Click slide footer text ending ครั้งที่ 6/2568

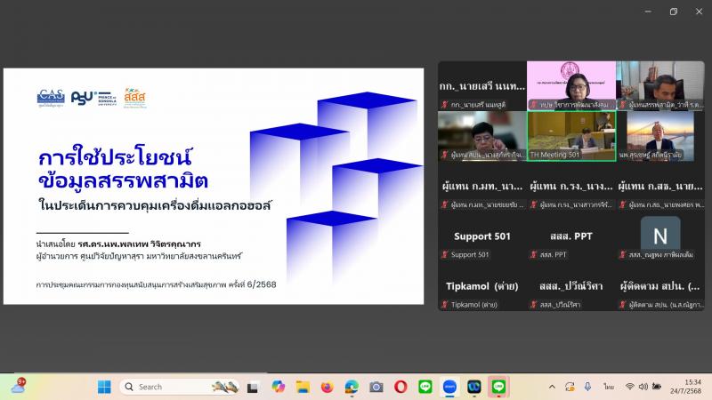click(x=157, y=284)
